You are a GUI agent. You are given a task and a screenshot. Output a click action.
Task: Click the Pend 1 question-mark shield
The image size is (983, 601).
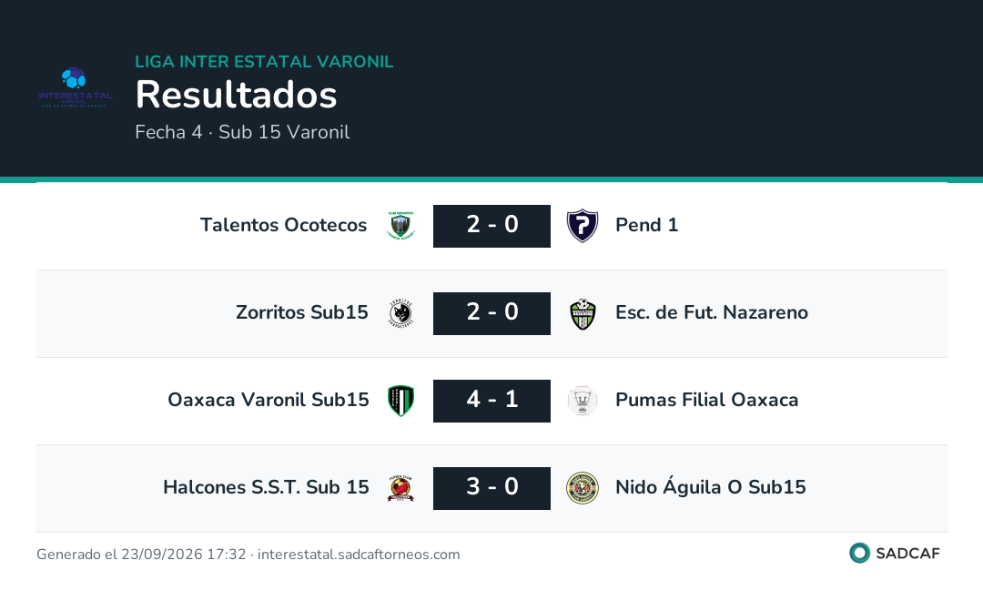[583, 226]
